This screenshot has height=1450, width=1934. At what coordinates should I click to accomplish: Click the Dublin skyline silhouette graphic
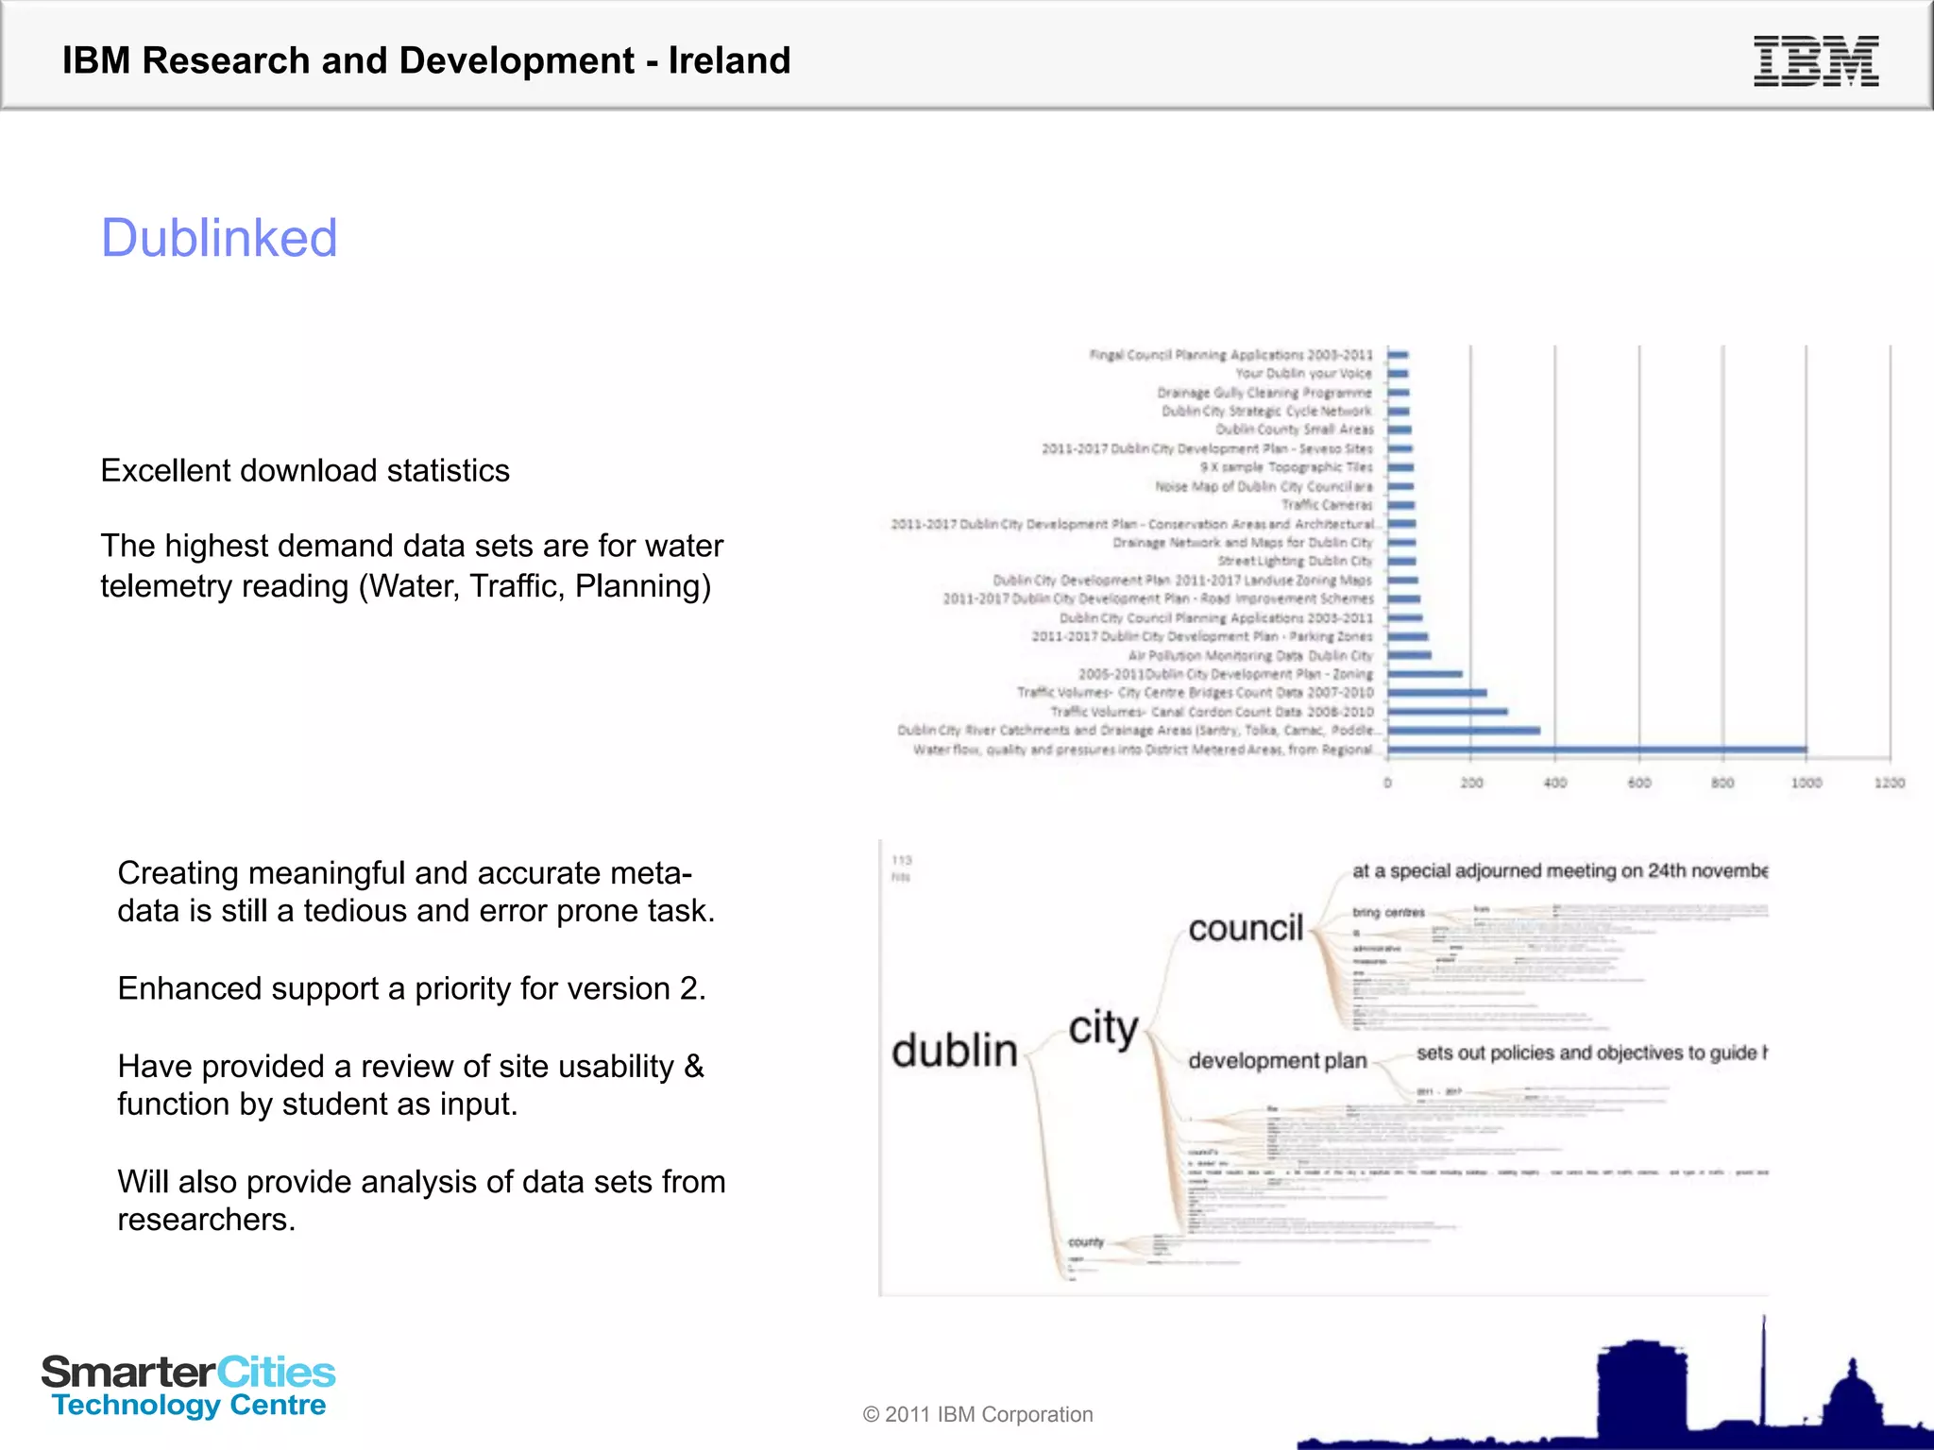1615,1384
